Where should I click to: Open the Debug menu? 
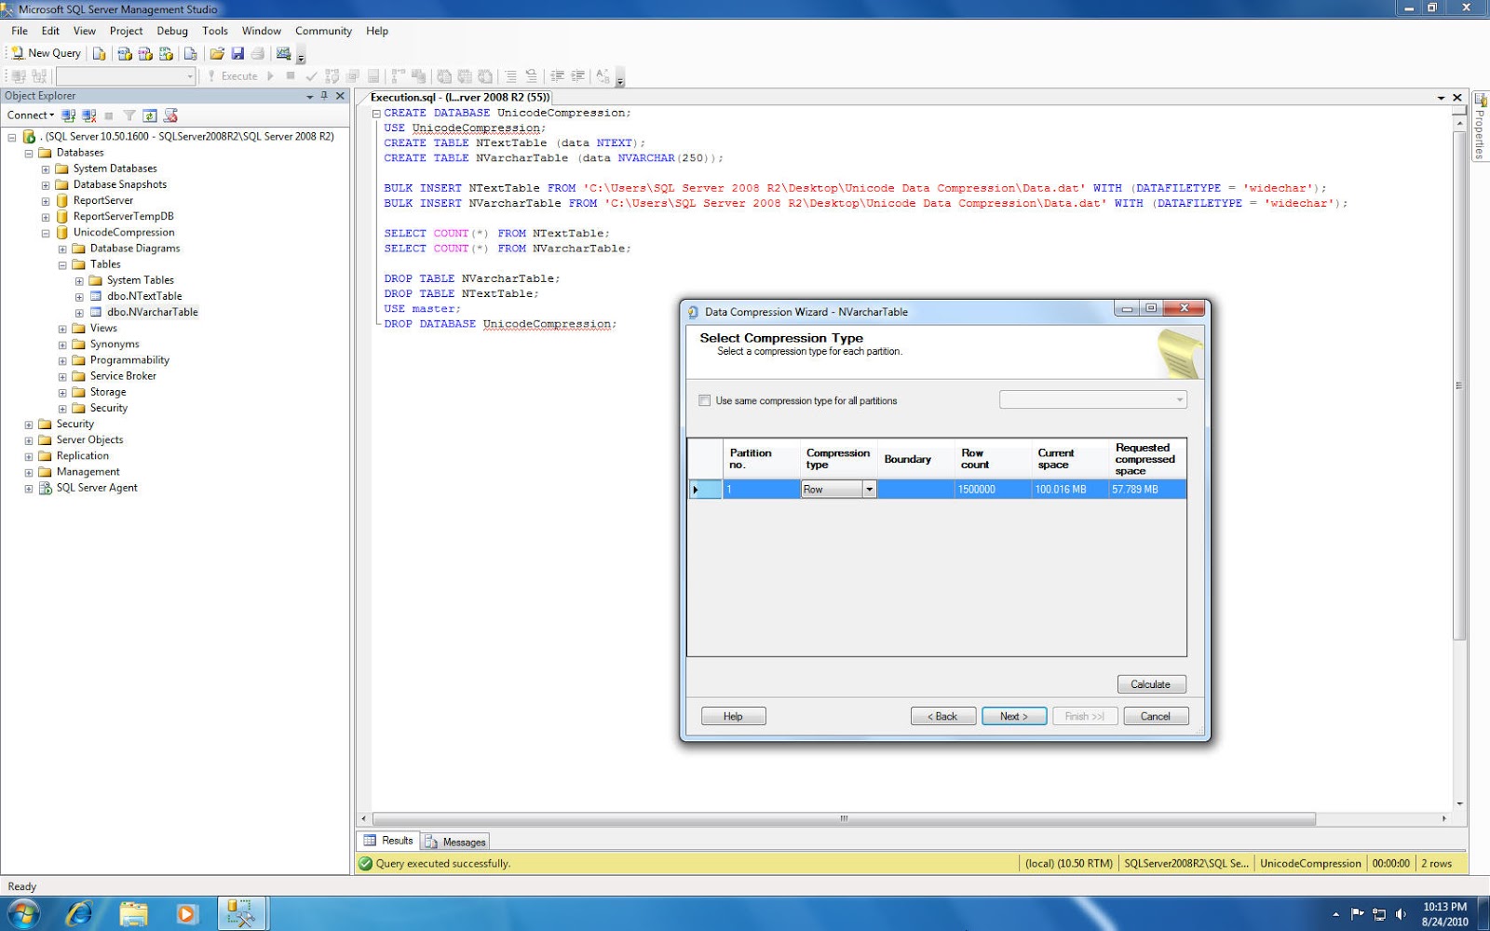[x=172, y=31]
